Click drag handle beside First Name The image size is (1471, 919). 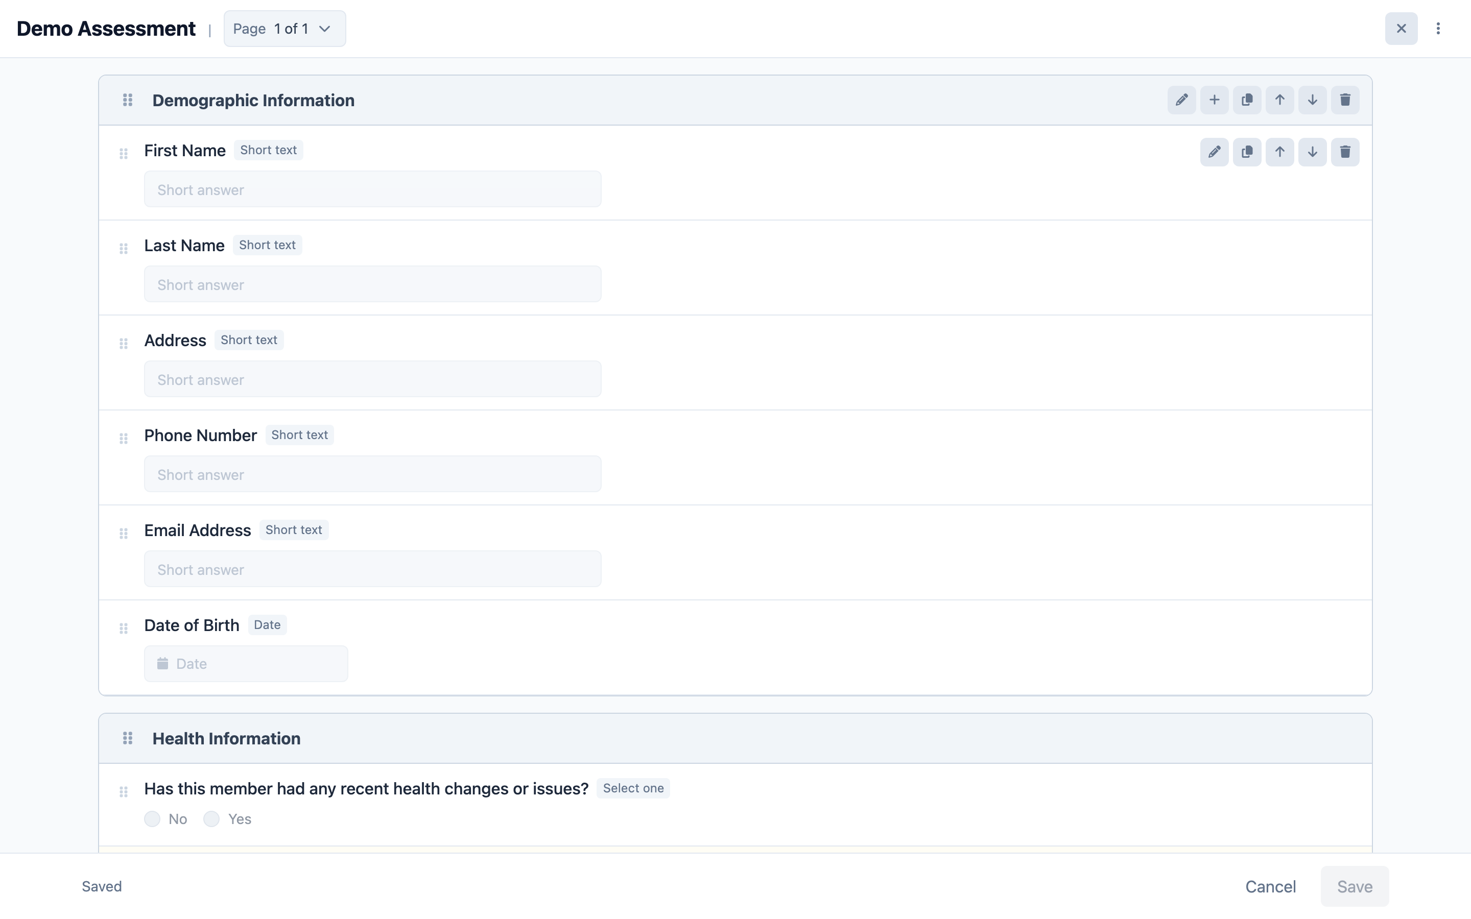(x=124, y=153)
